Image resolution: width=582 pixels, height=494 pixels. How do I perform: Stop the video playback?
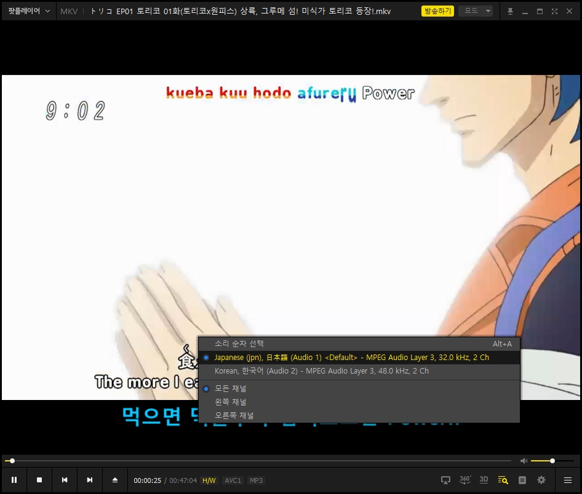pyautogui.click(x=39, y=480)
